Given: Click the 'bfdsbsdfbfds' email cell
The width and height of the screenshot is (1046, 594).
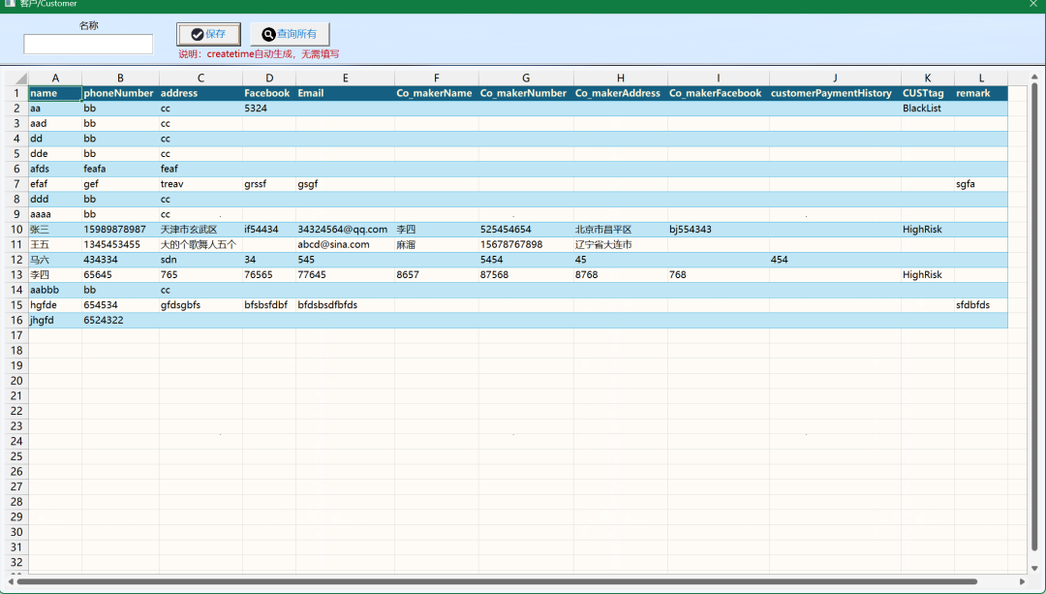Looking at the screenshot, I should click(x=345, y=305).
